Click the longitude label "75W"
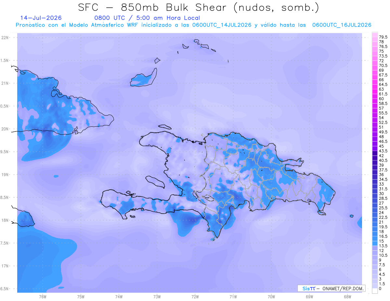The image size is (390, 301). pyautogui.click(x=81, y=297)
